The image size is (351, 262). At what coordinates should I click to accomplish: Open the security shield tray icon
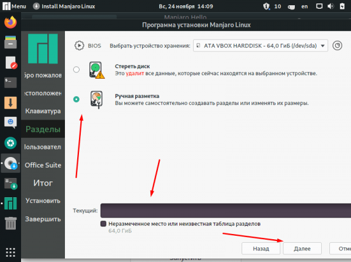tap(266, 6)
